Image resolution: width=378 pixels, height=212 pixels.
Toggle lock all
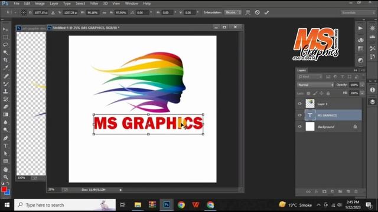pos(328,93)
